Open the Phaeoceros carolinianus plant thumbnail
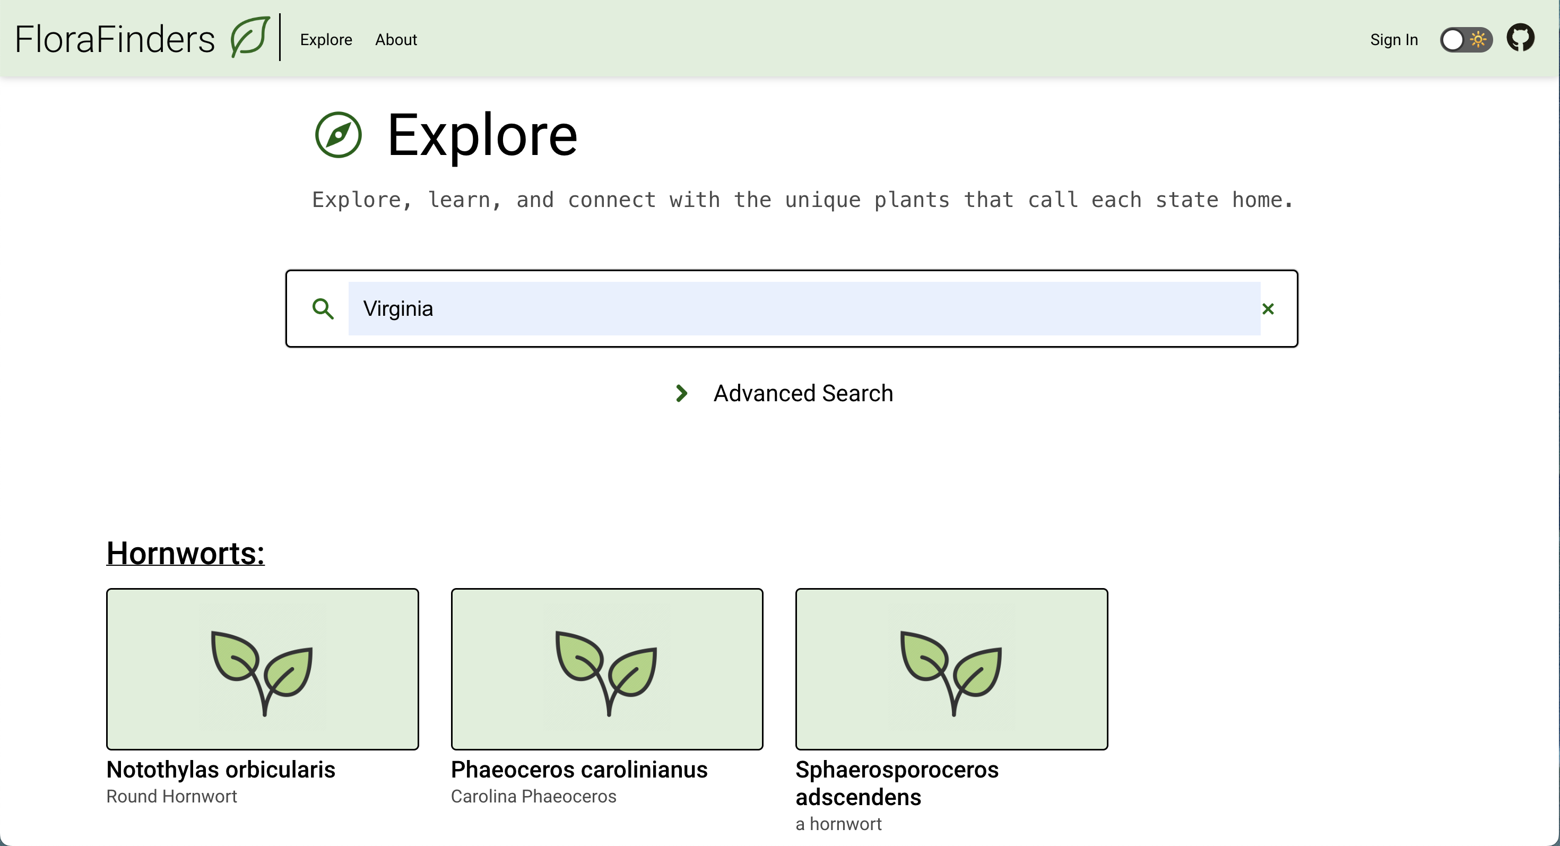Viewport: 1560px width, 846px height. tap(607, 669)
